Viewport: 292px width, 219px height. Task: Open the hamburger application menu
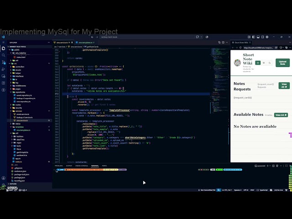[3, 42]
